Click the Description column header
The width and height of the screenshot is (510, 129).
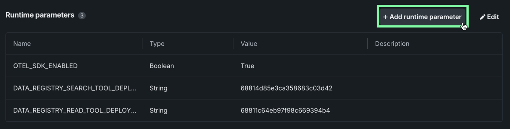392,44
